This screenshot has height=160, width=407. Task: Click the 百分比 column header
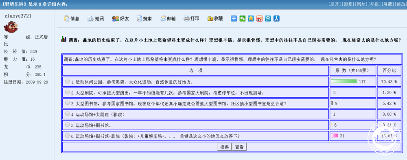389,70
